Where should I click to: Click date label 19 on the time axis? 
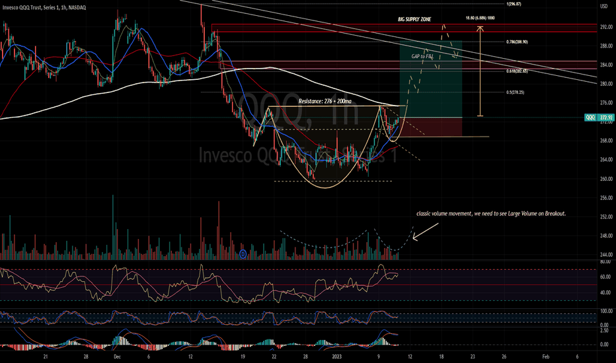click(243, 356)
